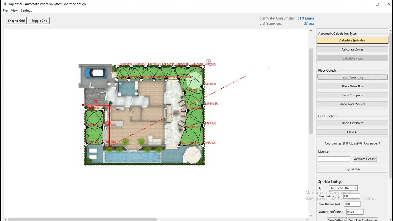393x221 pixels.
Task: Click the Irriplanner feather app icon
Action: (x=5, y=4)
